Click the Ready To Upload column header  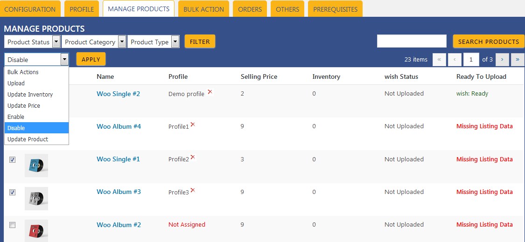pyautogui.click(x=481, y=76)
